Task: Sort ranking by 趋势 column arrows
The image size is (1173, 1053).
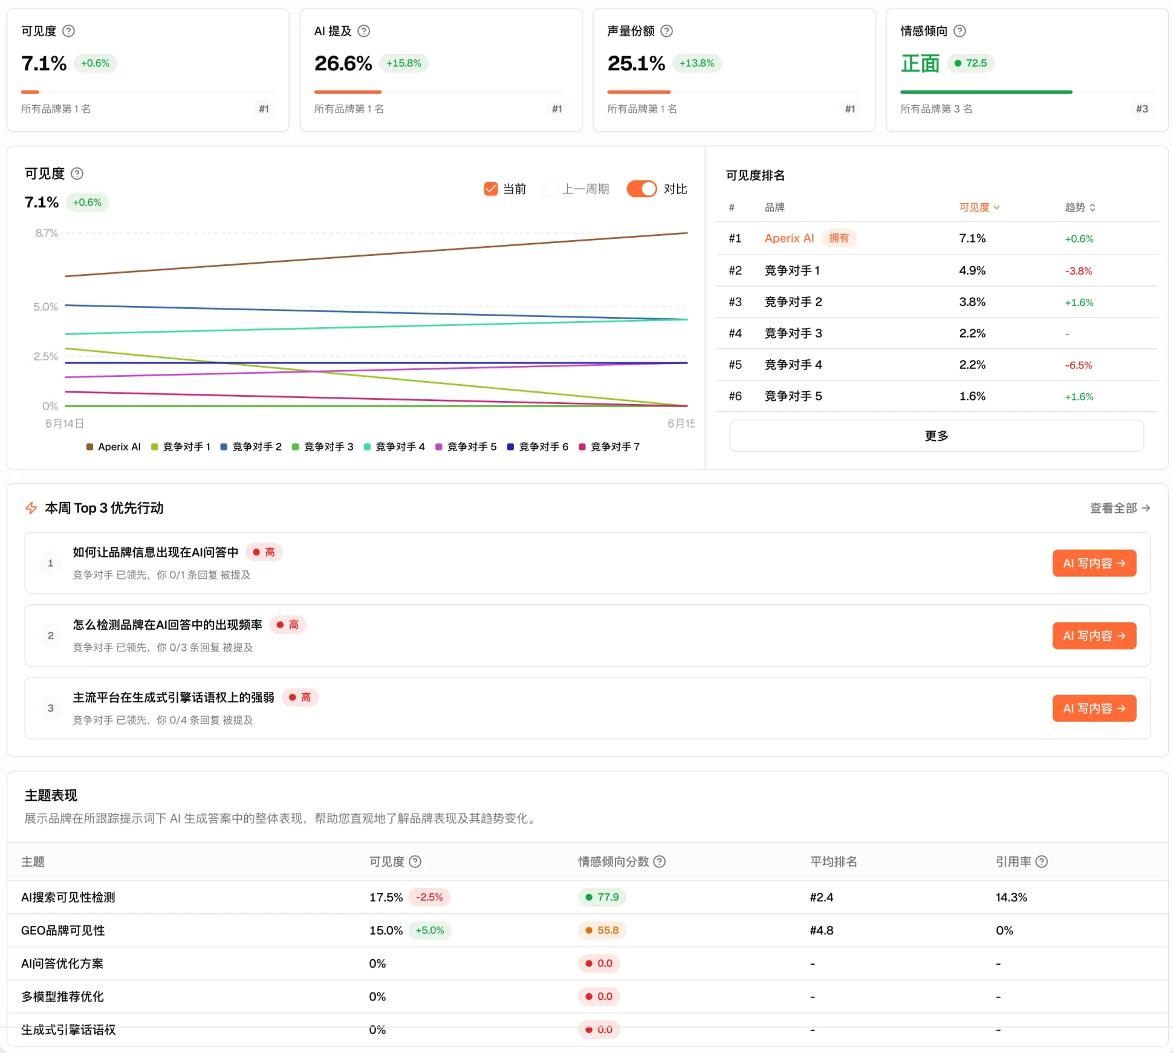Action: (1080, 207)
